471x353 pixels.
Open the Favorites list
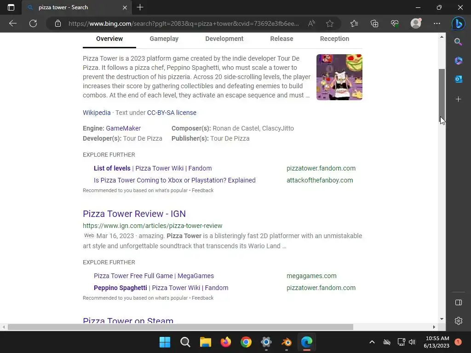tap(354, 23)
